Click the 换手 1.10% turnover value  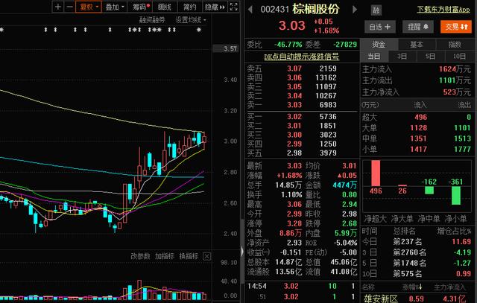pyautogui.click(x=291, y=195)
